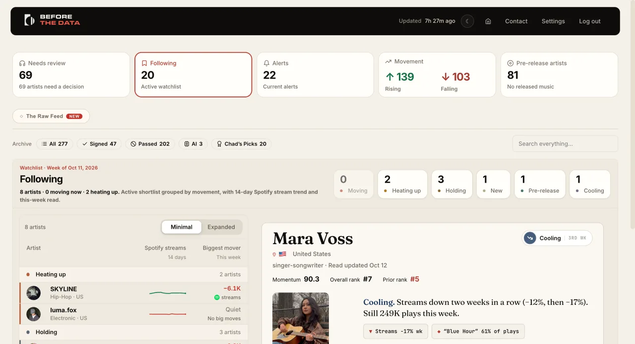Open the Contact page

(516, 21)
